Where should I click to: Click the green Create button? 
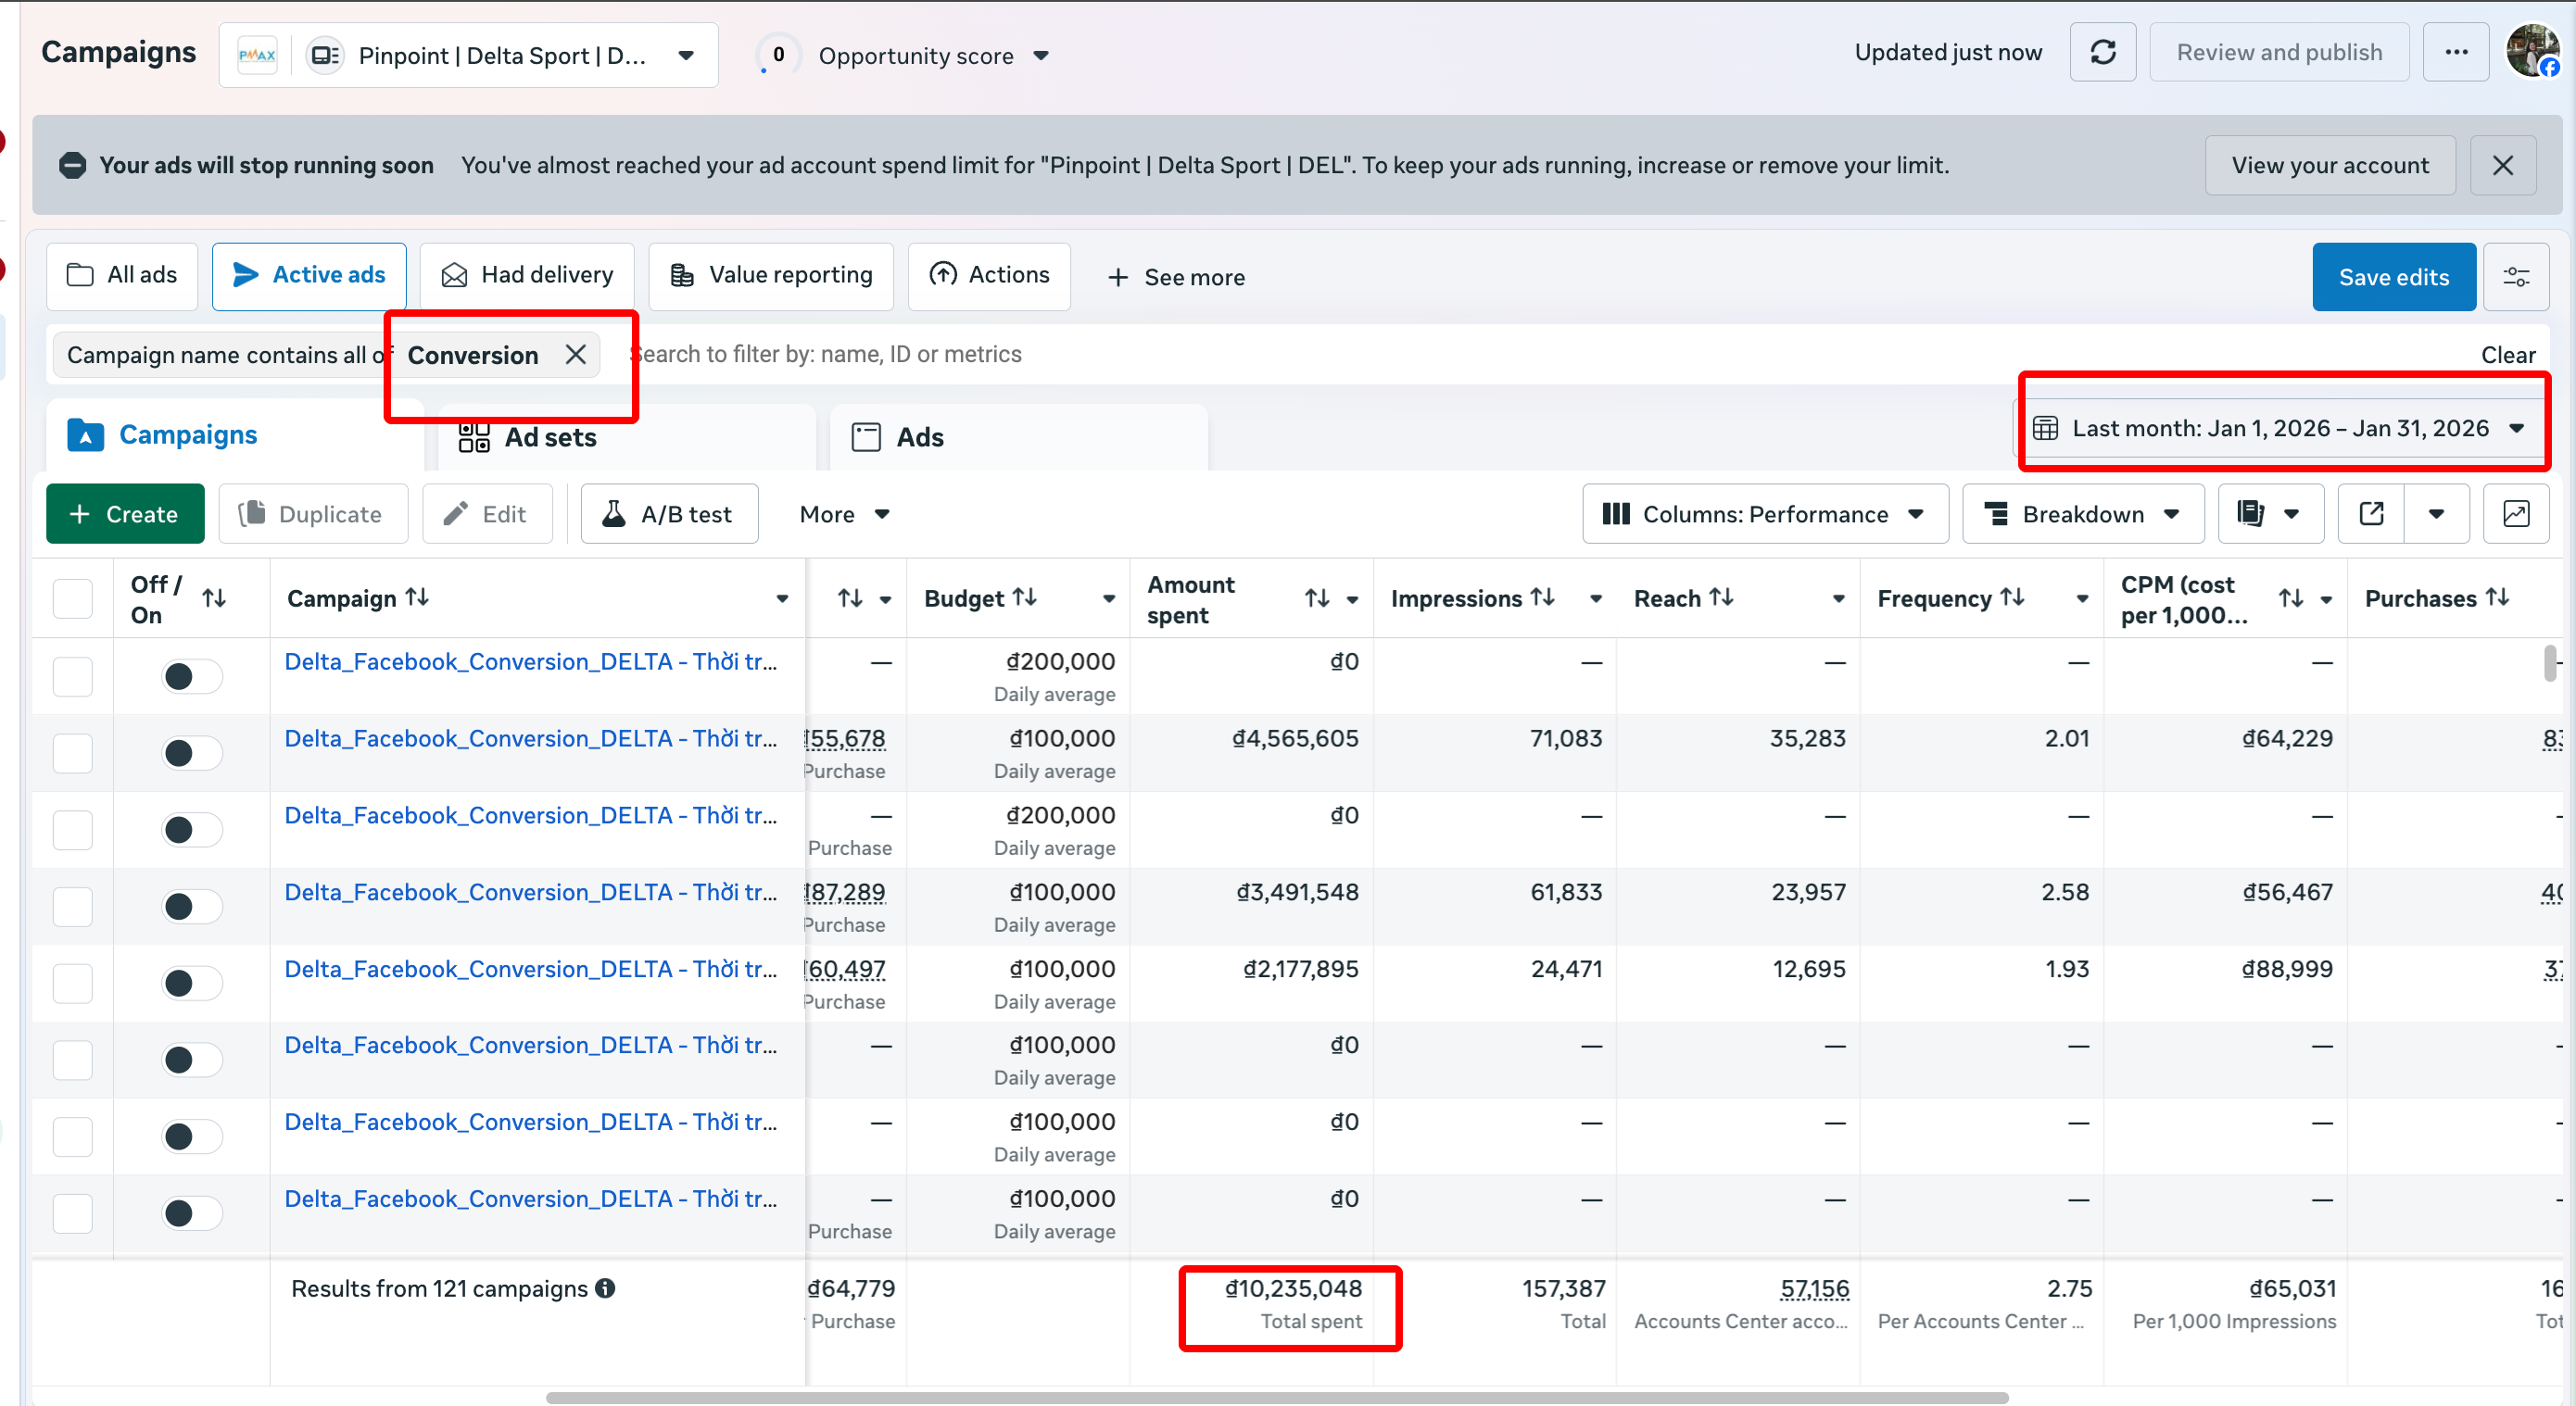point(125,514)
